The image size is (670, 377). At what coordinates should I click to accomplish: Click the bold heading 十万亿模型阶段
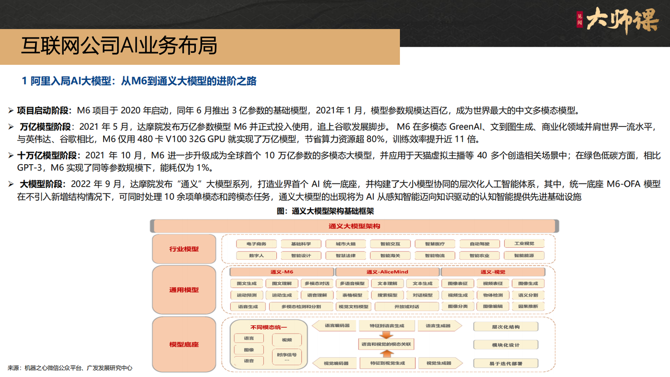[x=48, y=155]
